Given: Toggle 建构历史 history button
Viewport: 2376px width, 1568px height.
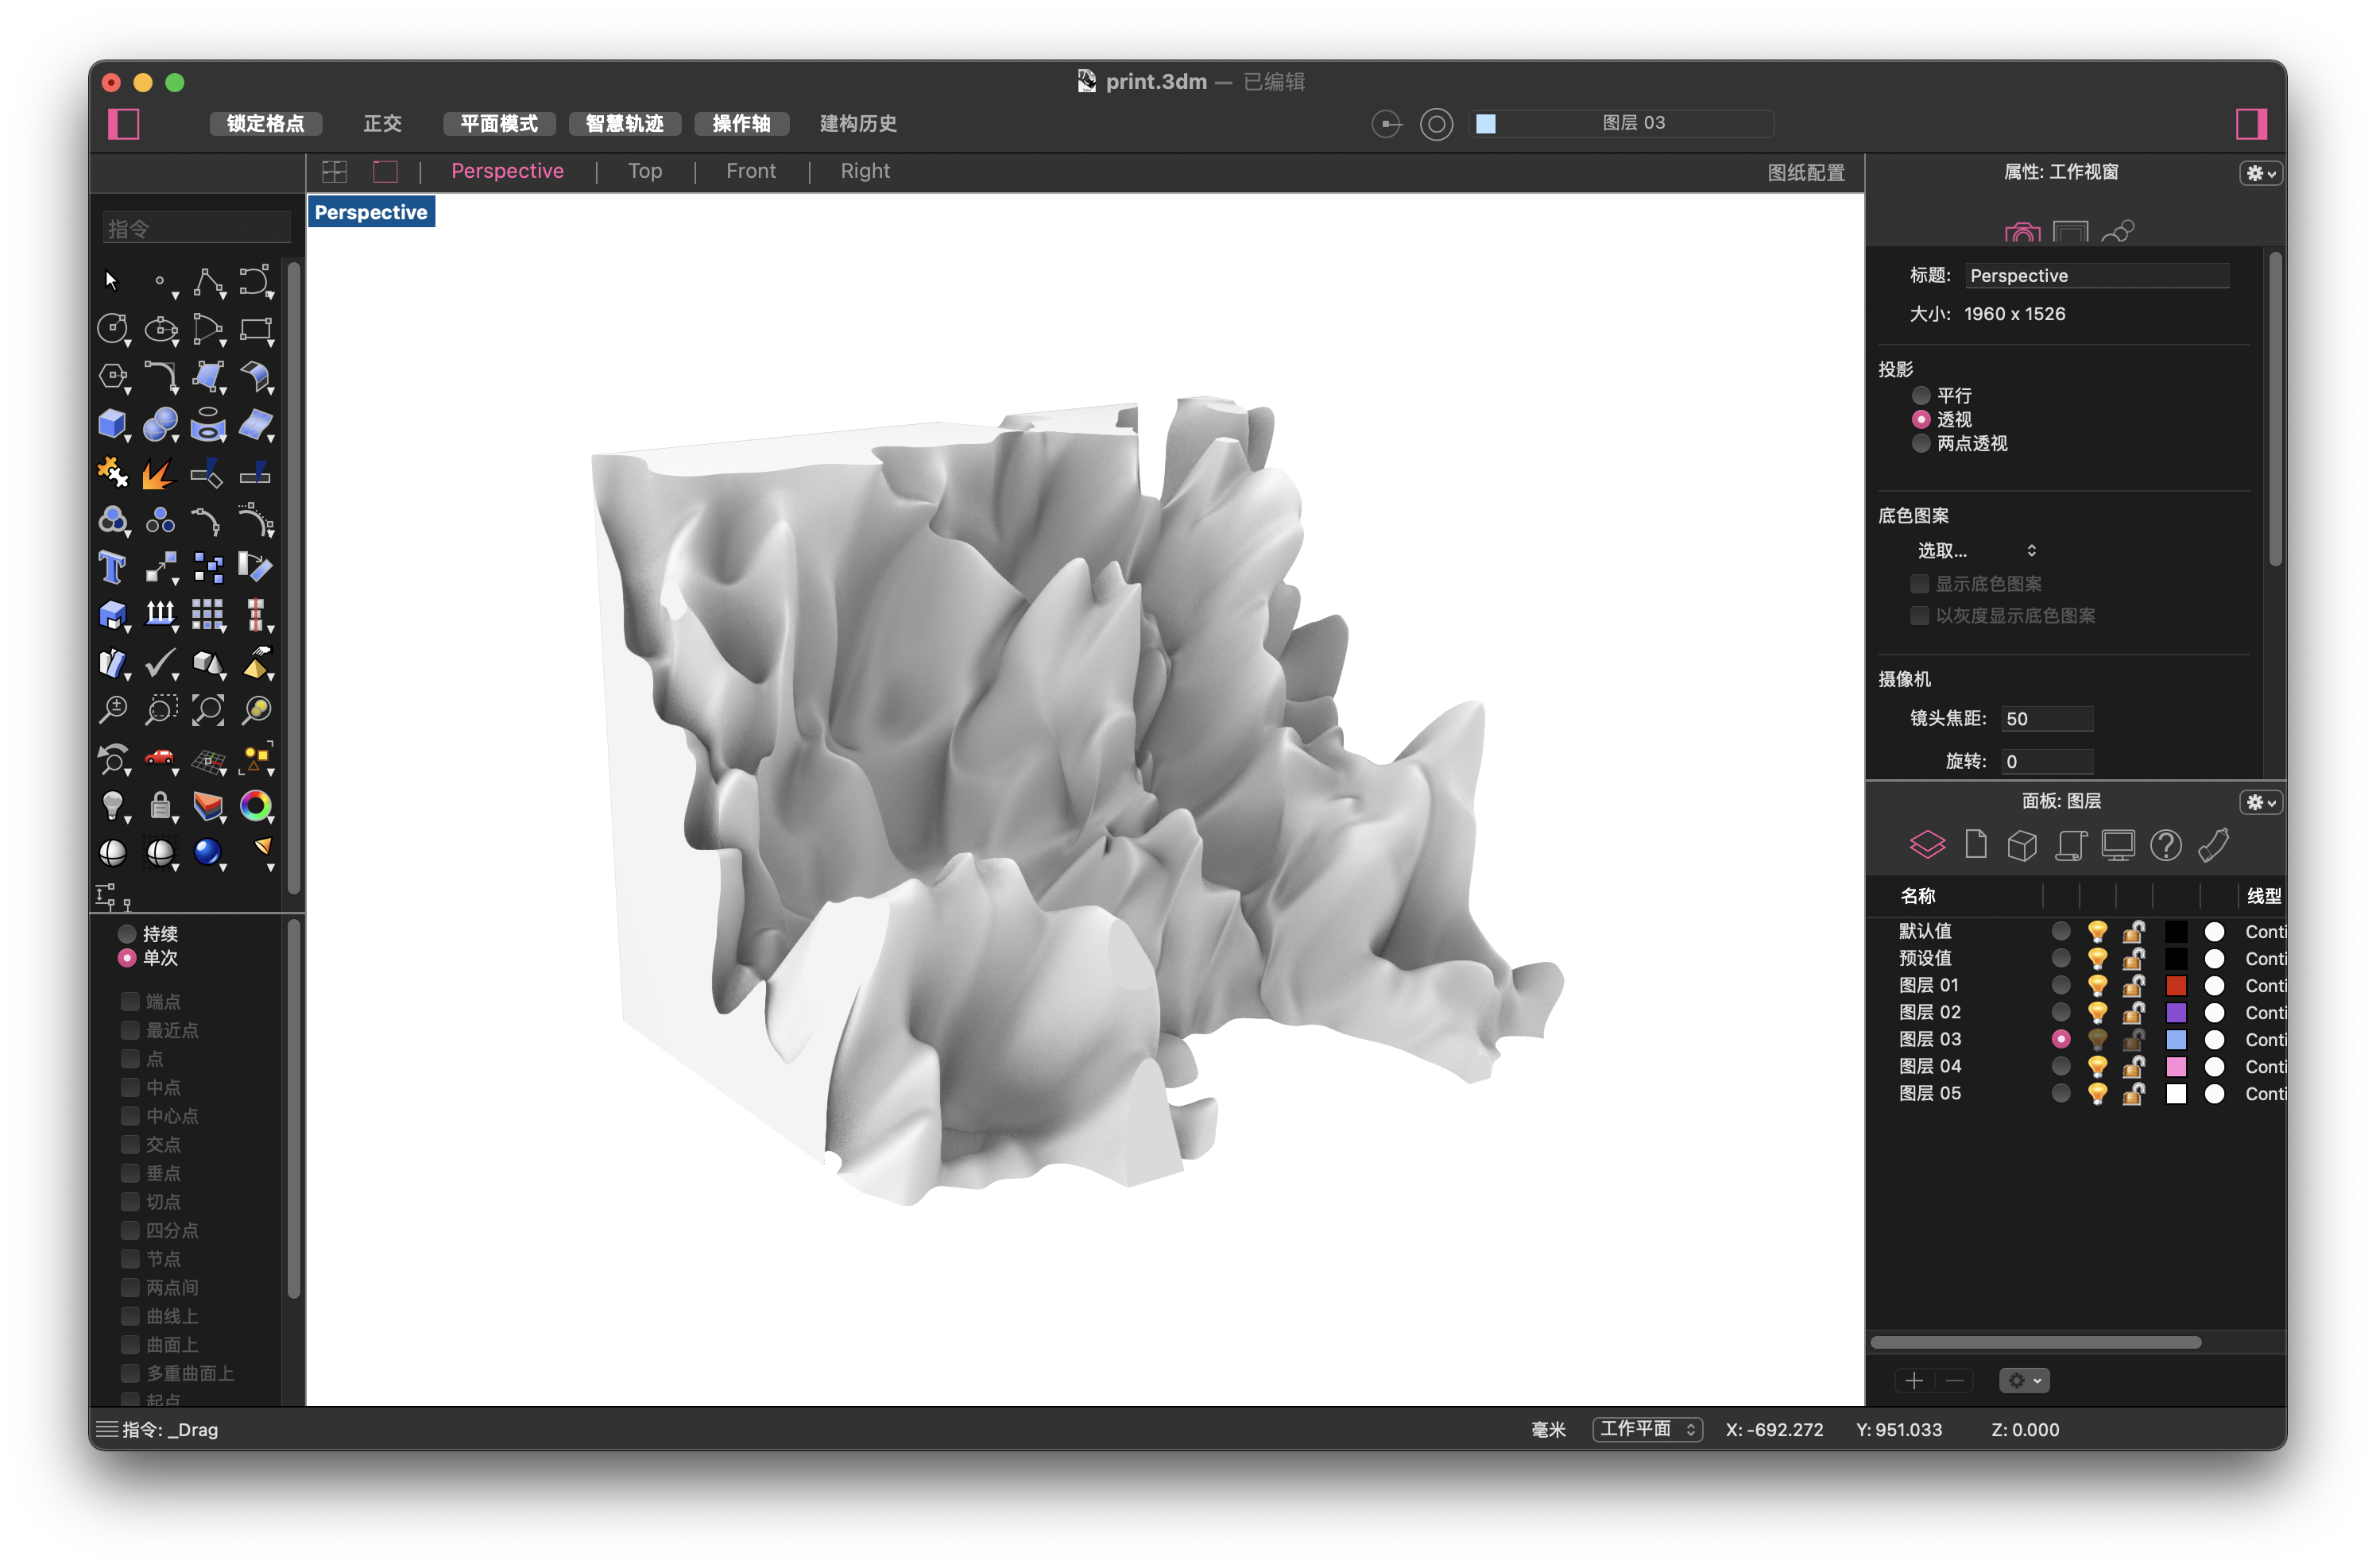Looking at the screenshot, I should click(x=857, y=123).
